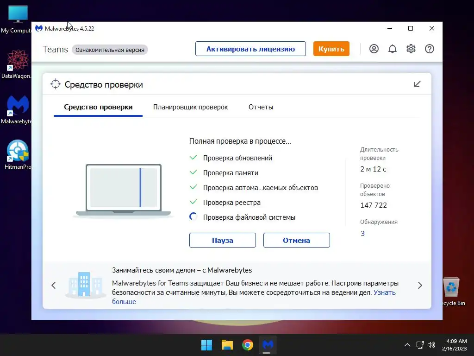Open the Windows Start menu
Viewport: 474px width, 356px height.
[x=207, y=345]
